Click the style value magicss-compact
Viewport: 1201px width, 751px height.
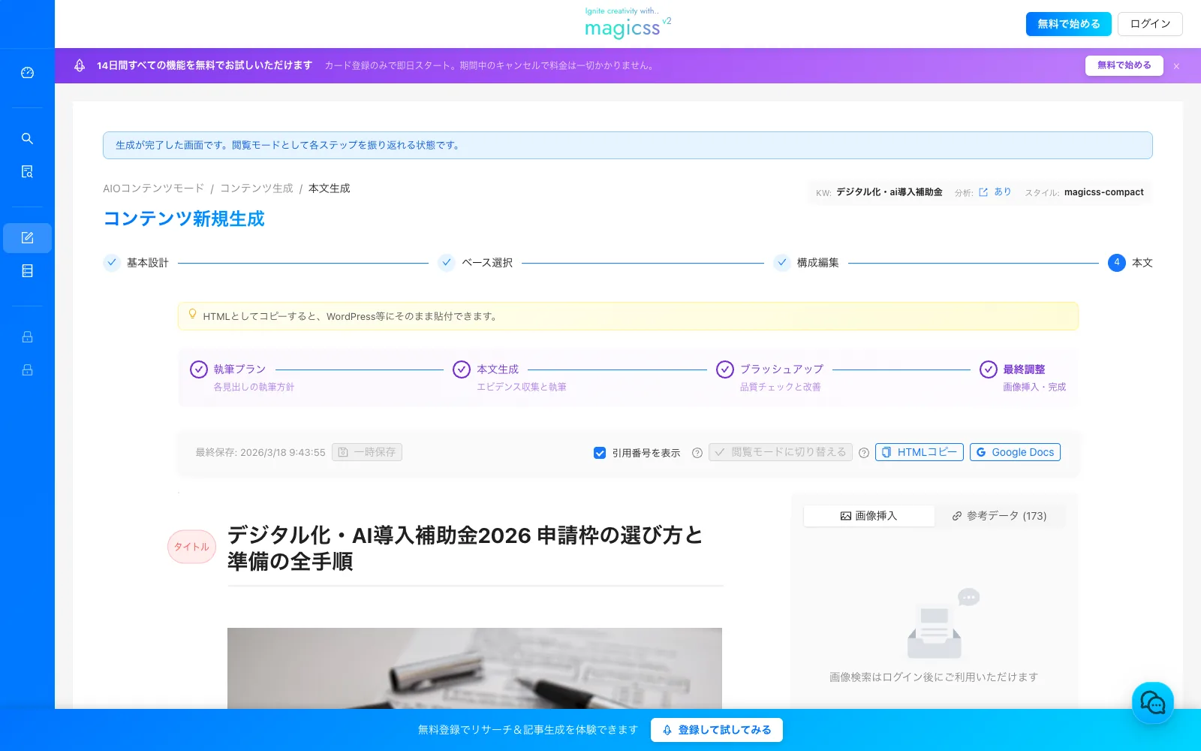coord(1104,192)
